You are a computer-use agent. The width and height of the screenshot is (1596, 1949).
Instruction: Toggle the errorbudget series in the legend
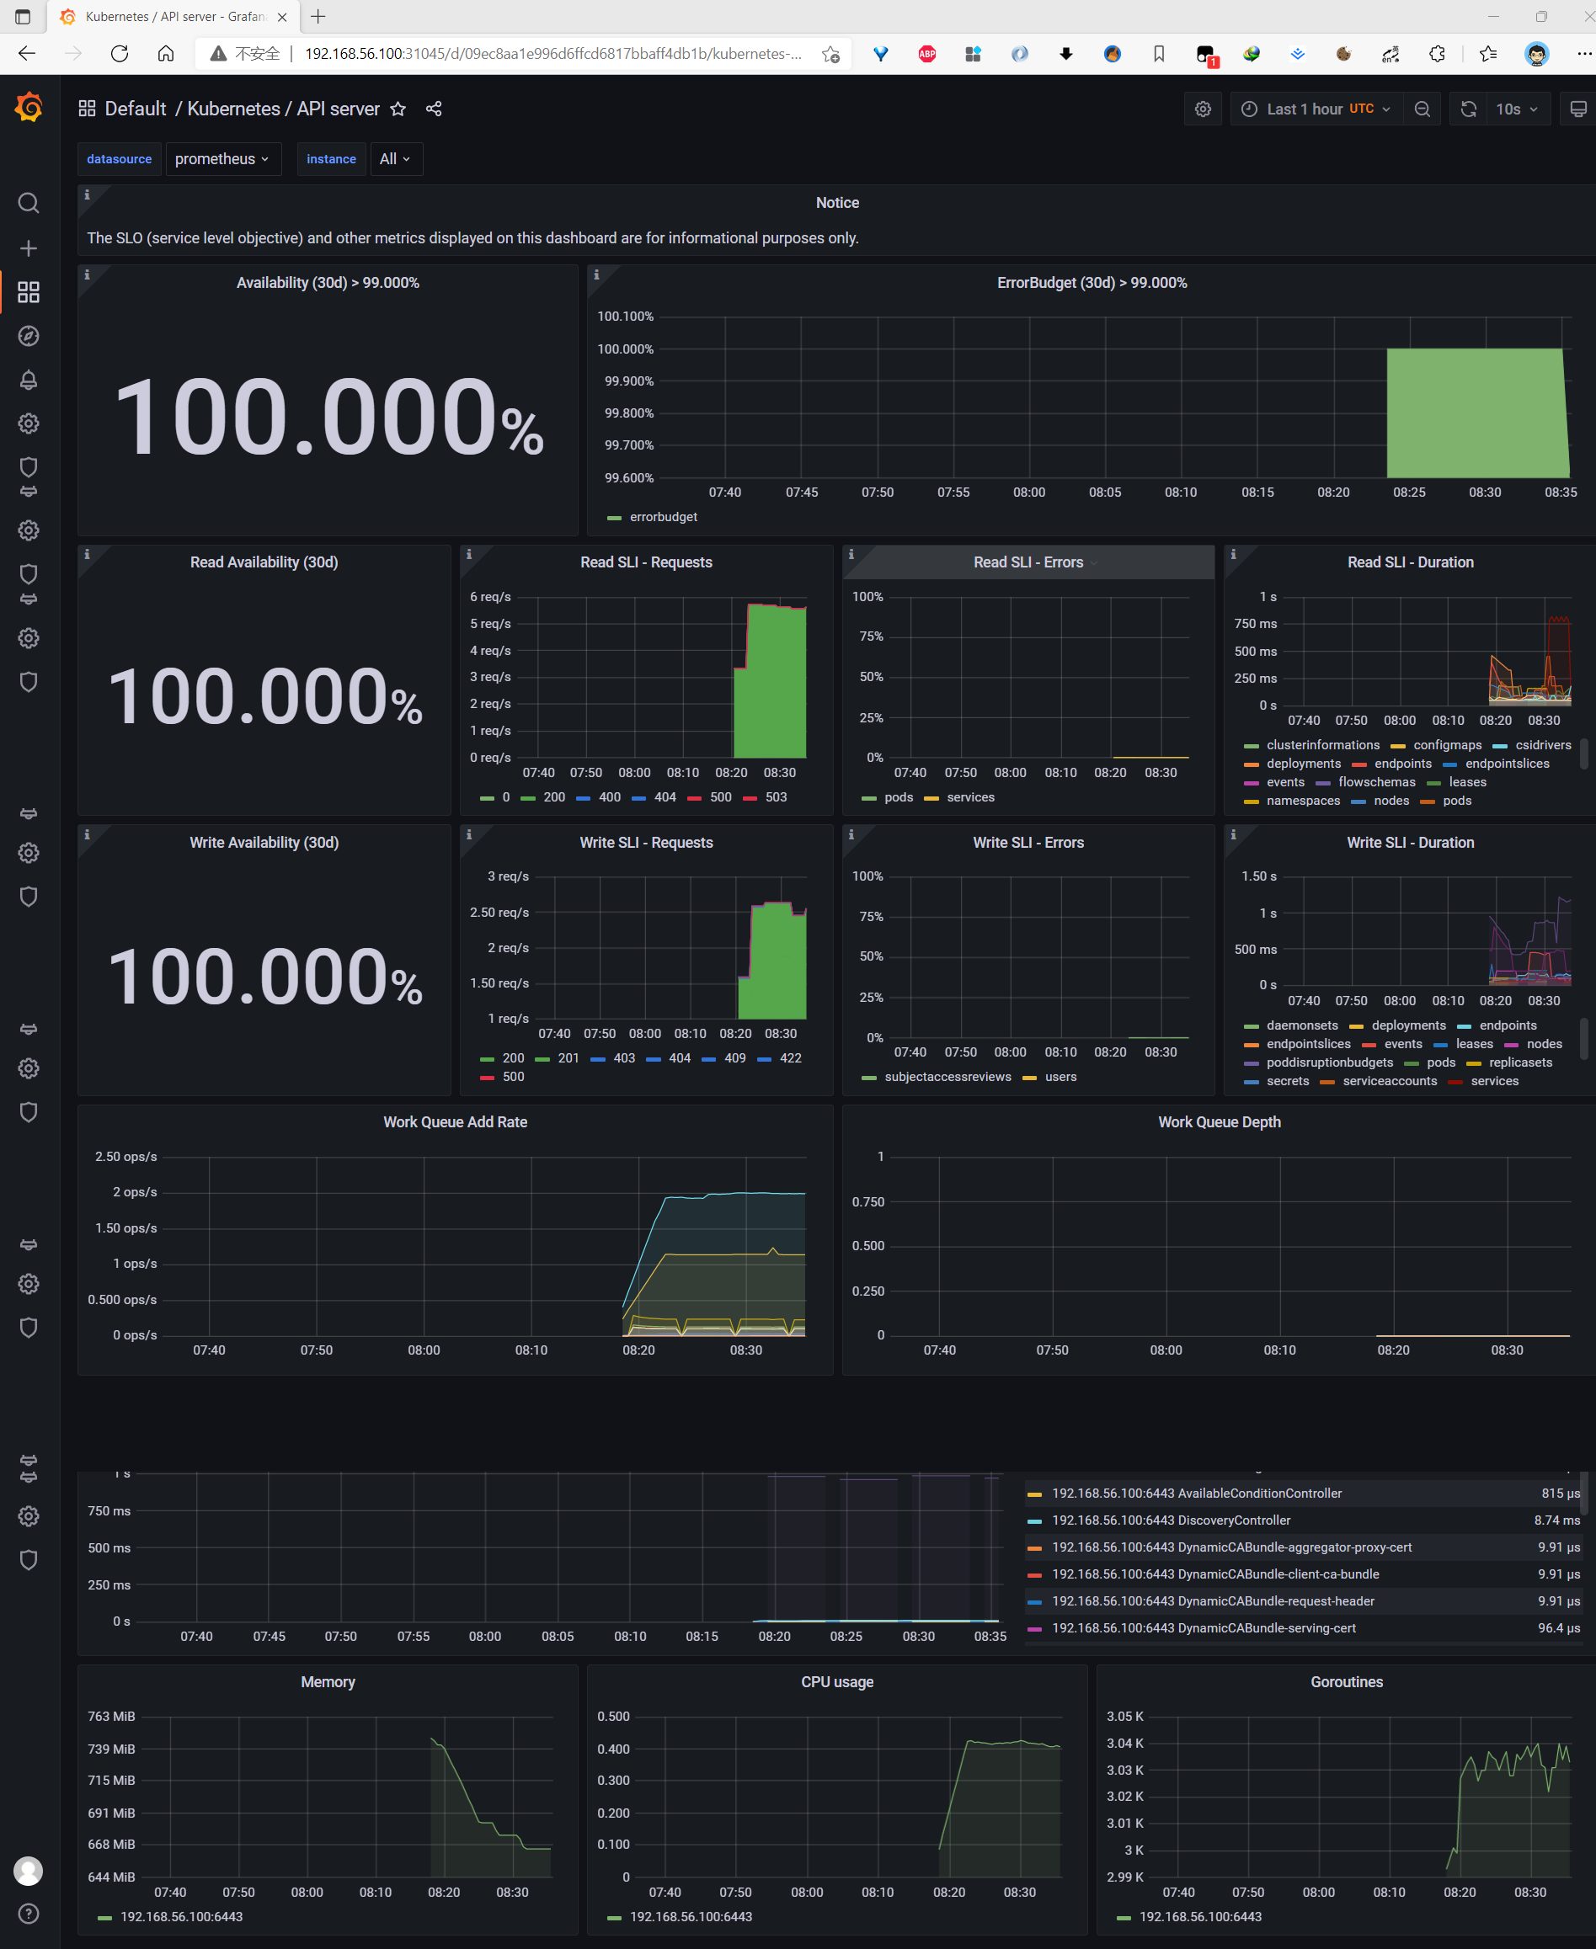coord(663,517)
